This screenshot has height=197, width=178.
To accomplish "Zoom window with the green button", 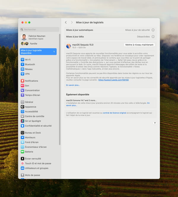I will coord(29,22).
